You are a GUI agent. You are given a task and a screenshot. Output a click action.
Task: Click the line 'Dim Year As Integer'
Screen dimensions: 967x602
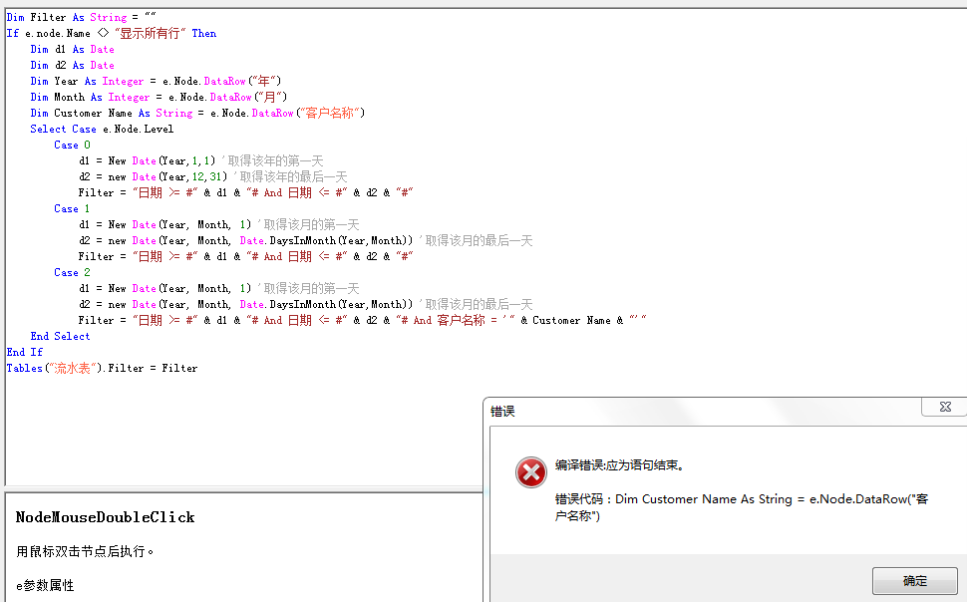157,81
